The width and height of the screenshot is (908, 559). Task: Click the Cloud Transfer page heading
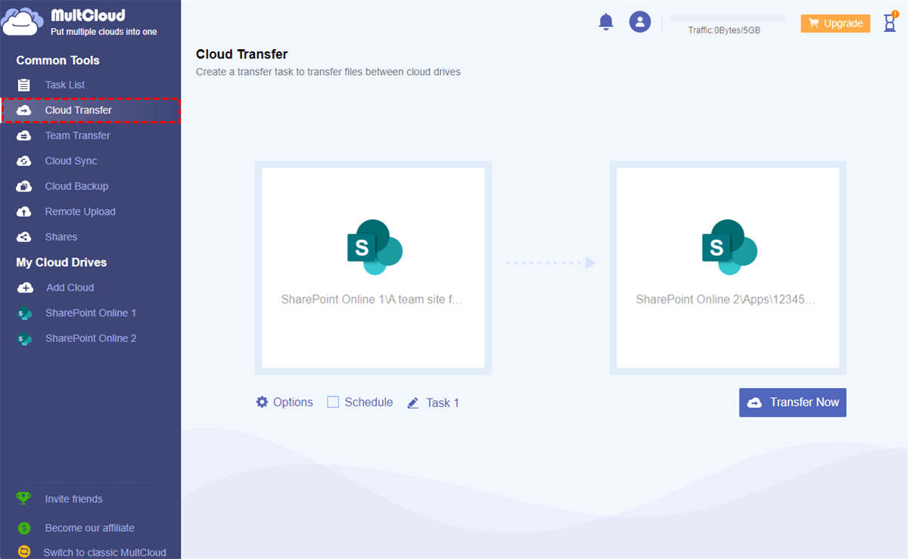(241, 54)
